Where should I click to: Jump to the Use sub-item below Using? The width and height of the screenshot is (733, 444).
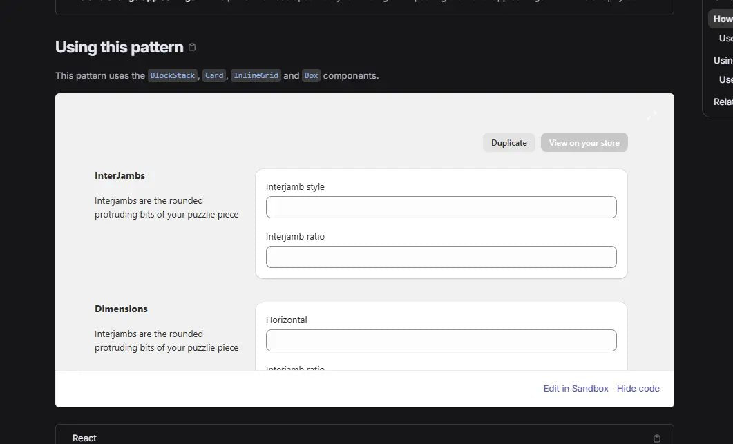point(725,79)
